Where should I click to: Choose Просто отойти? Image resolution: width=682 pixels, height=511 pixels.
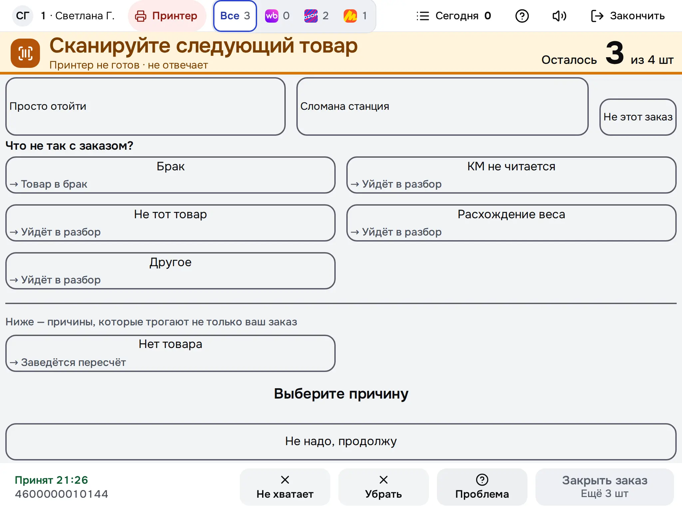[x=146, y=106]
